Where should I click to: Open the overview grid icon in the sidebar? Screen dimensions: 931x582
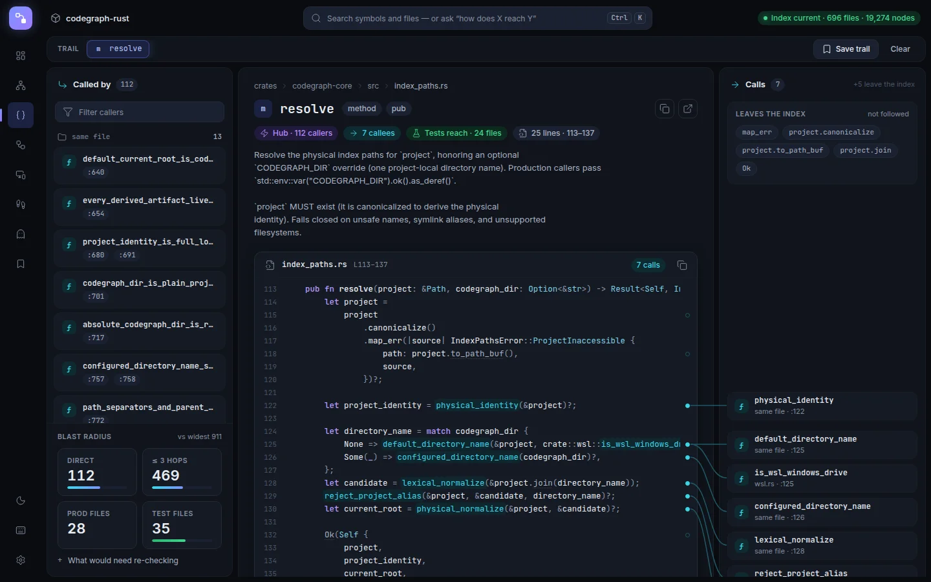(21, 56)
